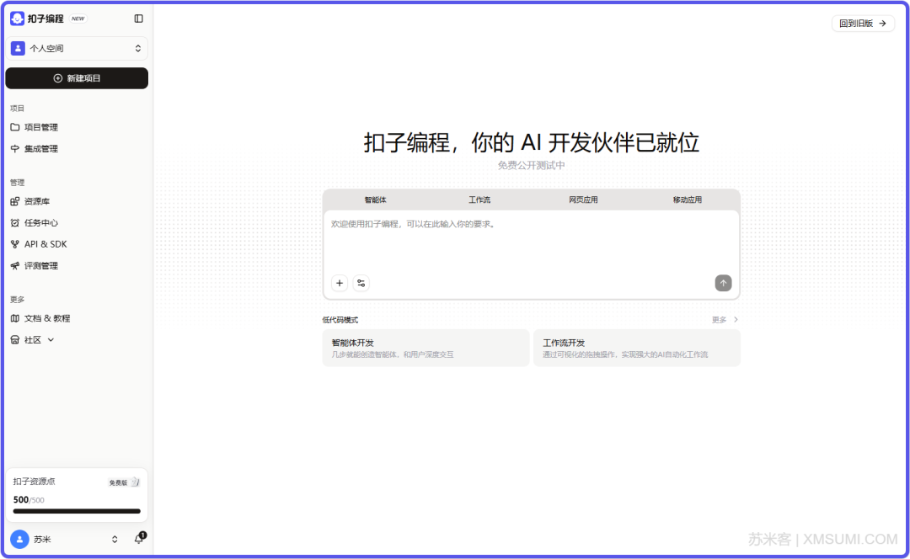910x559 pixels.
Task: Click the 社区 store icon
Action: 15,340
